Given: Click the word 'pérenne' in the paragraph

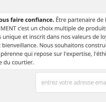Looking at the screenshot, I should pos(12,54).
